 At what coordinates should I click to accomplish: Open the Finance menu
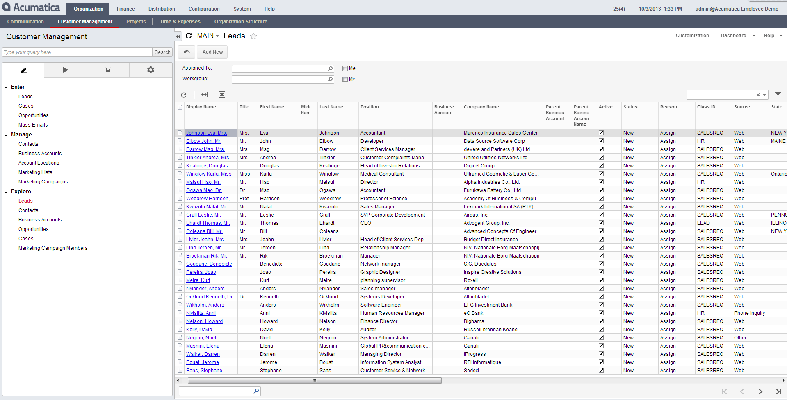pyautogui.click(x=125, y=9)
